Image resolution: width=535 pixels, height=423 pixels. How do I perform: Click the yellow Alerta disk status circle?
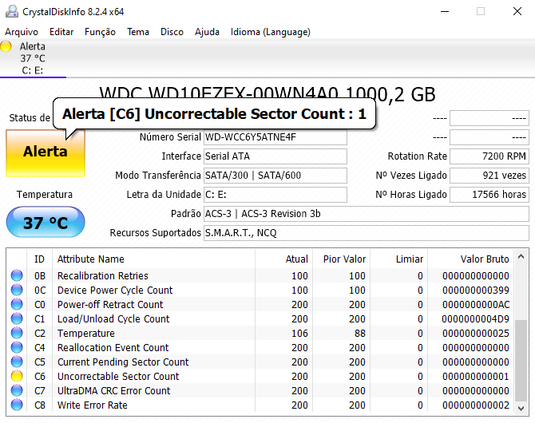[x=6, y=46]
